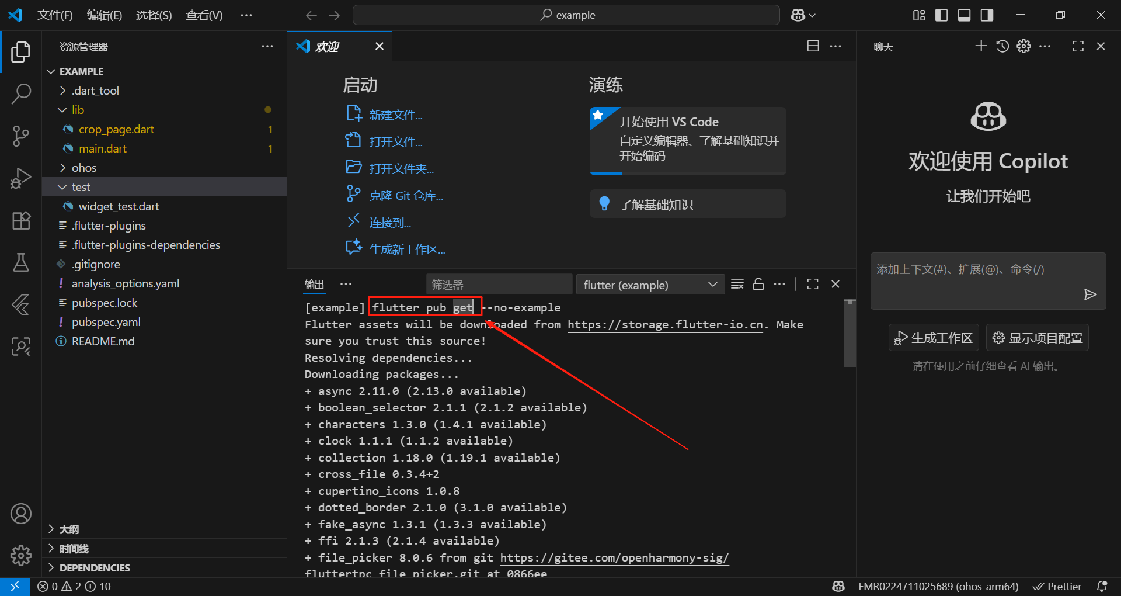
Task: Open the 编辑(E) menu
Action: (105, 15)
